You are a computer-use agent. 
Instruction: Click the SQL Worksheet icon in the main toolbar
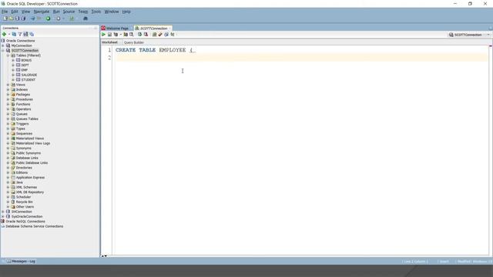point(72,18)
